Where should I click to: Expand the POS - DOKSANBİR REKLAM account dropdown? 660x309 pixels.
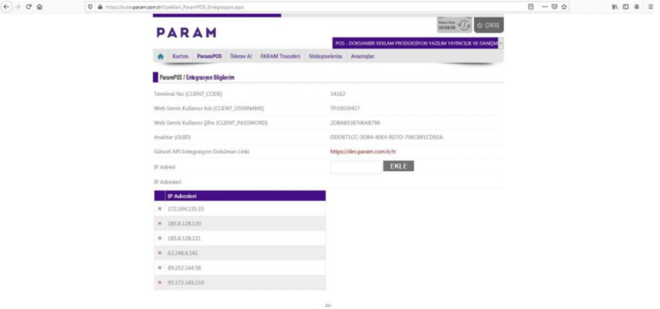pyautogui.click(x=417, y=43)
